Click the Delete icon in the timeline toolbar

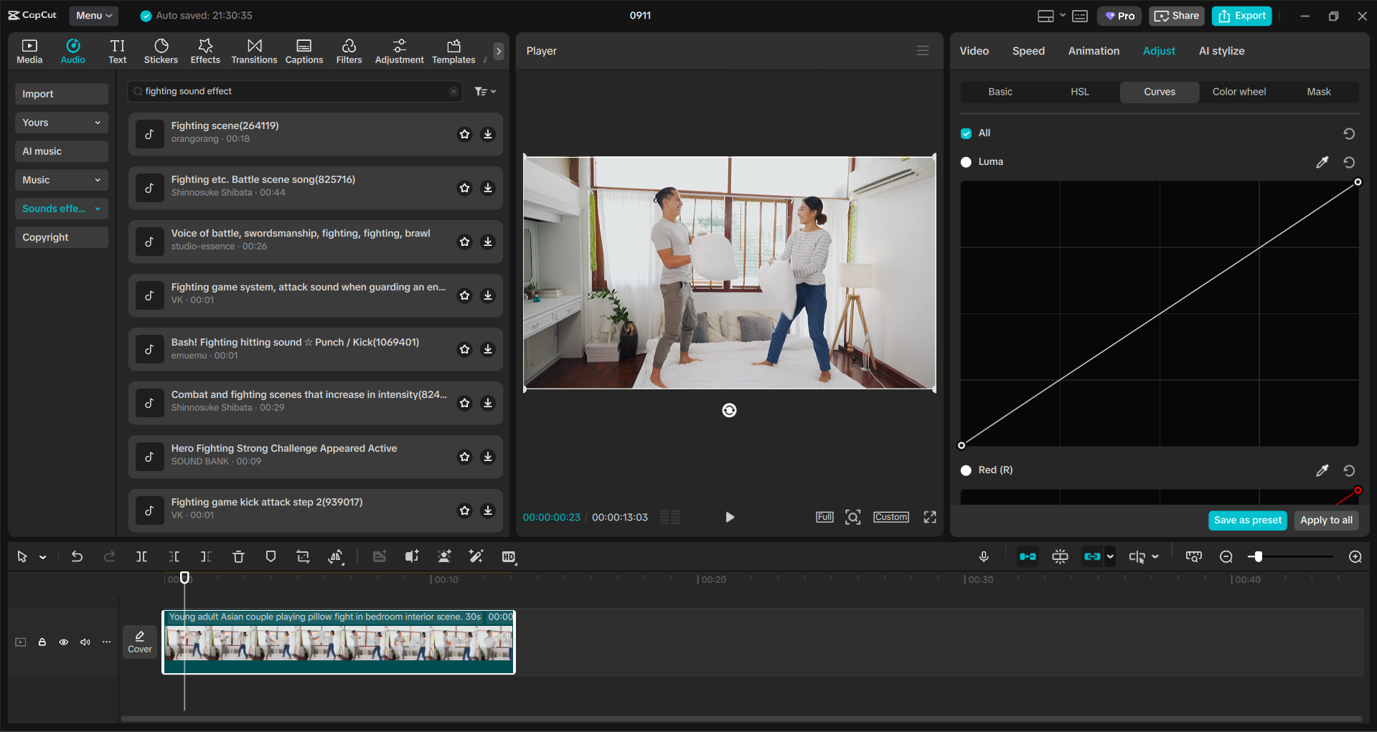click(x=238, y=556)
